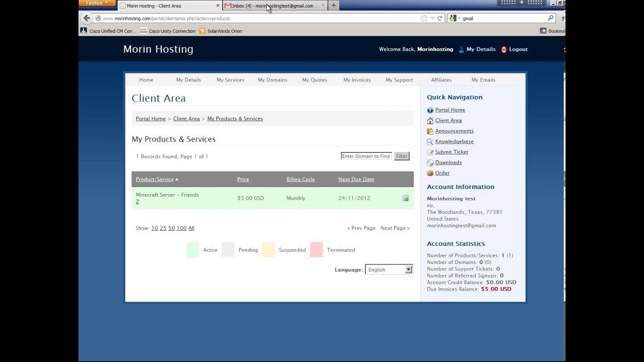This screenshot has height=362, width=644.
Task: Open a new tab with the plus button
Action: pyautogui.click(x=334, y=6)
